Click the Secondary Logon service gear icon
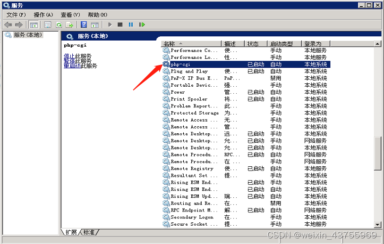 click(166, 217)
